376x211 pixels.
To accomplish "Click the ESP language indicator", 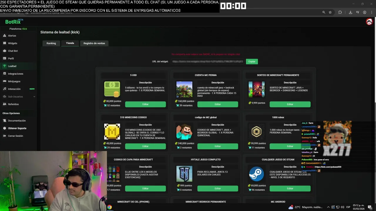I will (x=348, y=207).
